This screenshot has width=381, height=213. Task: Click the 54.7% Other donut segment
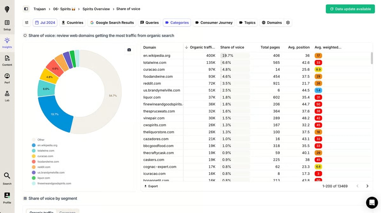(x=113, y=95)
